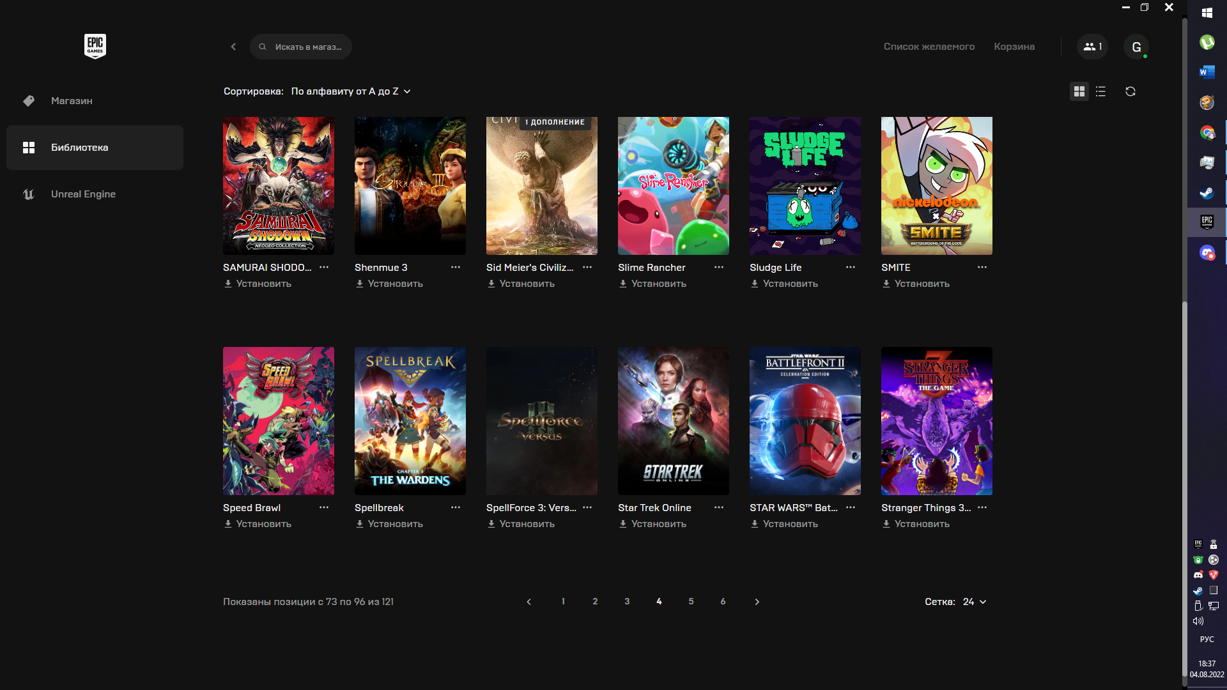
Task: Open options menu for SpellForce 3 Versus
Action: pyautogui.click(x=587, y=507)
